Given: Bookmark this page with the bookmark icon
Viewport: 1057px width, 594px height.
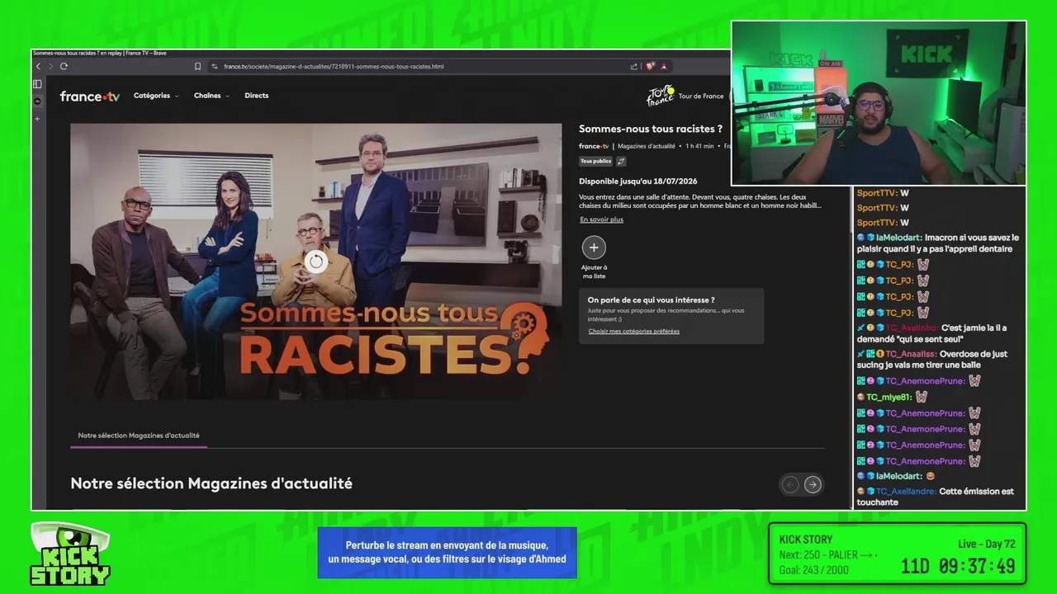Looking at the screenshot, I should 197,66.
